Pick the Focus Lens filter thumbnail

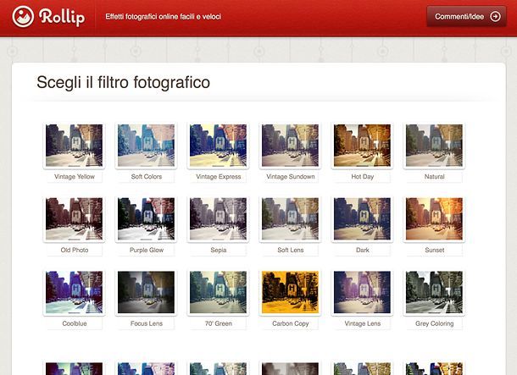click(146, 292)
